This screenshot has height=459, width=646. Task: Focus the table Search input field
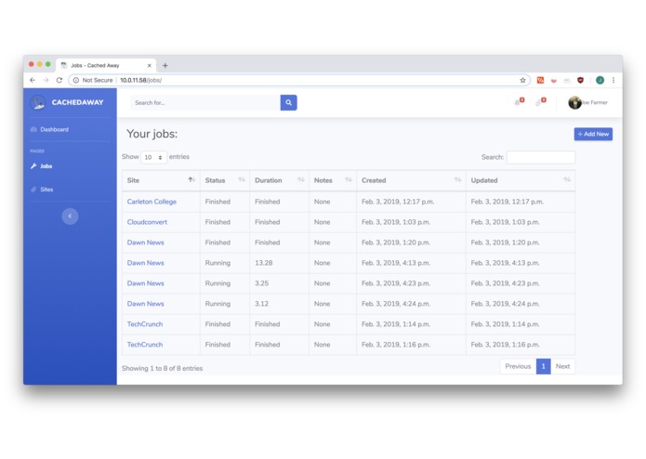coord(541,157)
